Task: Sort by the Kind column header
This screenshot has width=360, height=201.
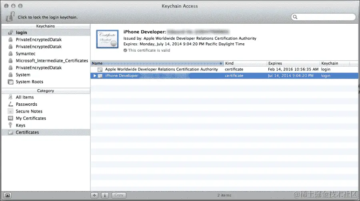Action: pos(246,63)
